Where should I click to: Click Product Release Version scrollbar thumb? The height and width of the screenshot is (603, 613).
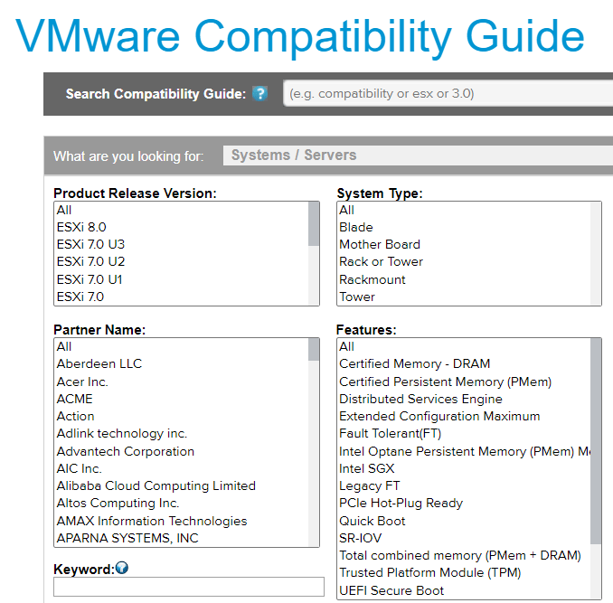(314, 224)
